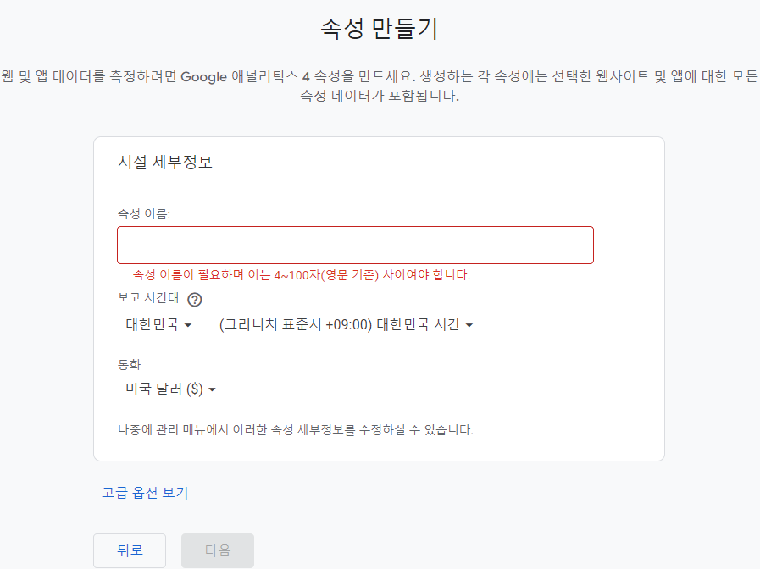Open the 미국 달러 currency dropdown
Image resolution: width=760 pixels, height=569 pixels.
click(x=169, y=389)
